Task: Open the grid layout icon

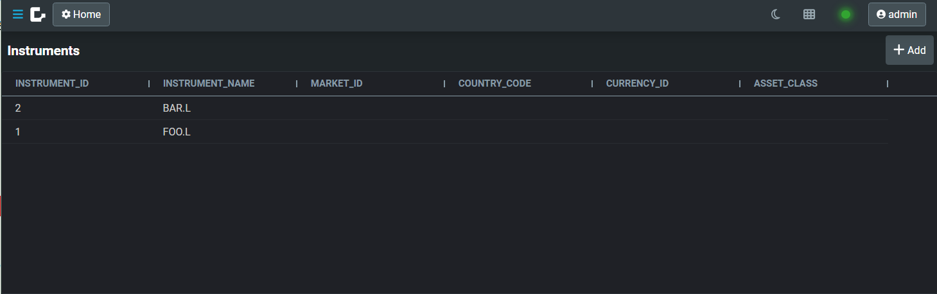Action: coord(809,14)
